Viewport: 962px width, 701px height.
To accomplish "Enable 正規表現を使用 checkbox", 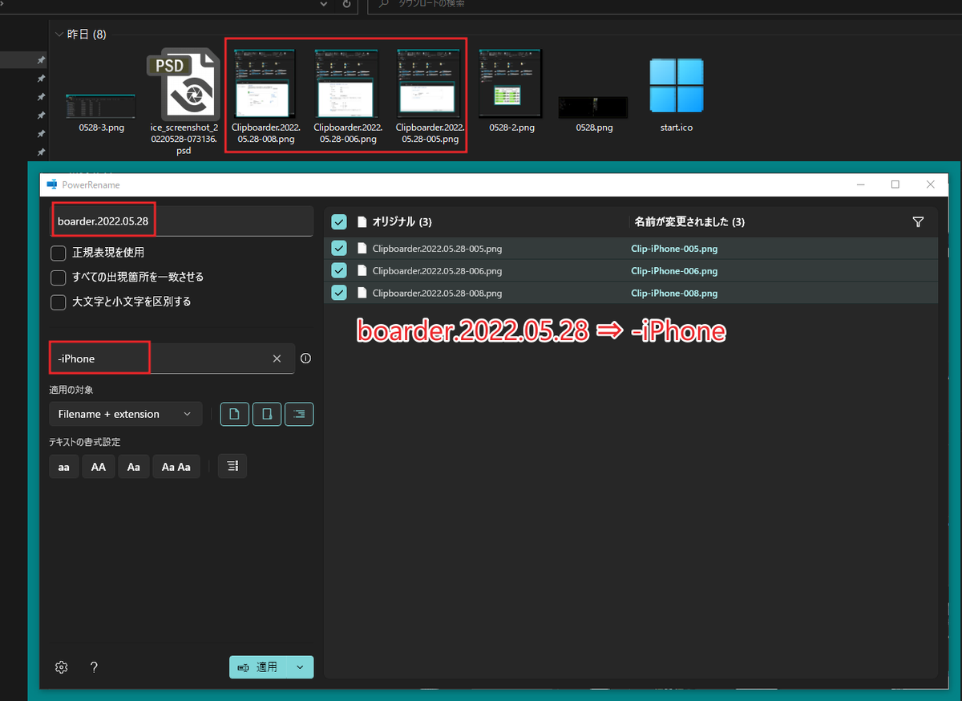I will pyautogui.click(x=59, y=253).
